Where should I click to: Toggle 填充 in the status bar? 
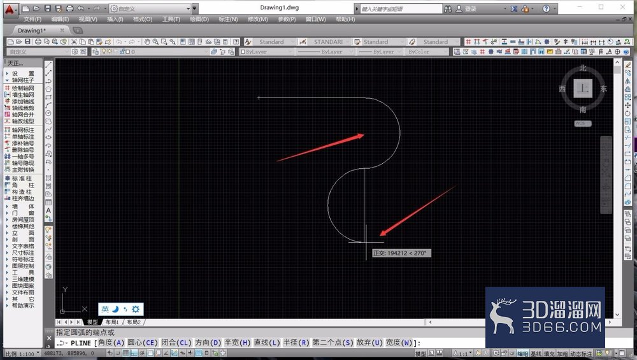(549, 354)
